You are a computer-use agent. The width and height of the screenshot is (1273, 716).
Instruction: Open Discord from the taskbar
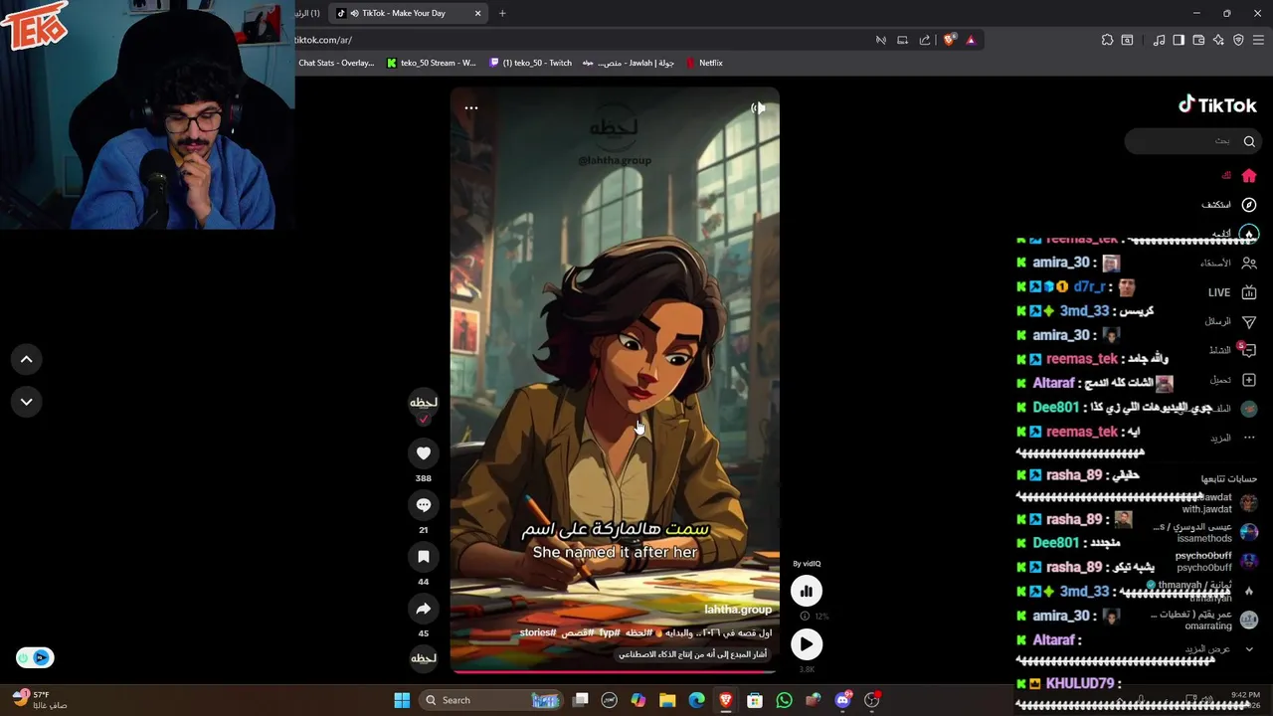coord(842,700)
